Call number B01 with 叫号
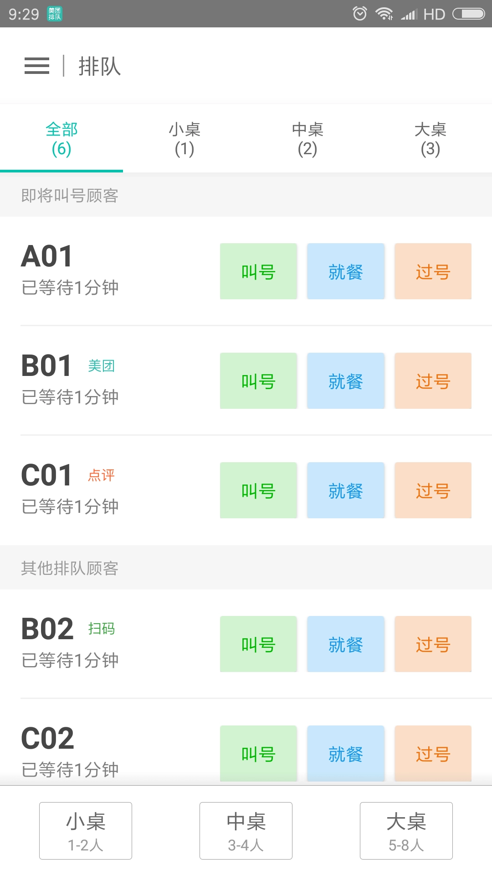The width and height of the screenshot is (492, 876). pyautogui.click(x=258, y=381)
